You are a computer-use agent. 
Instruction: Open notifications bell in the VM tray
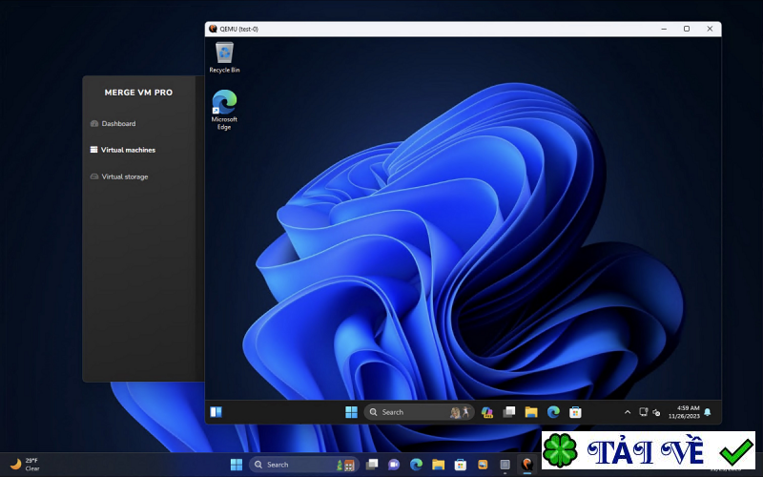708,412
